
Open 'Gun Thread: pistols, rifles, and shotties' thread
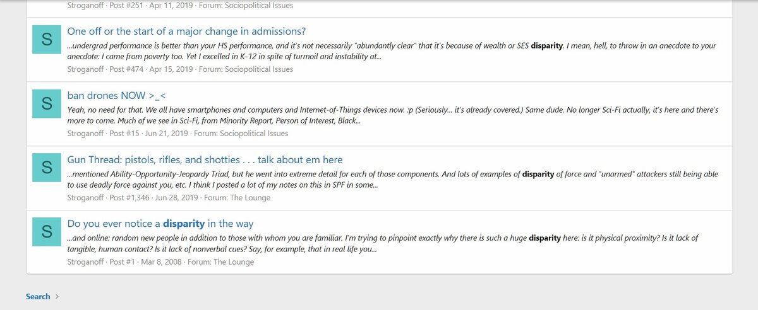[205, 160]
